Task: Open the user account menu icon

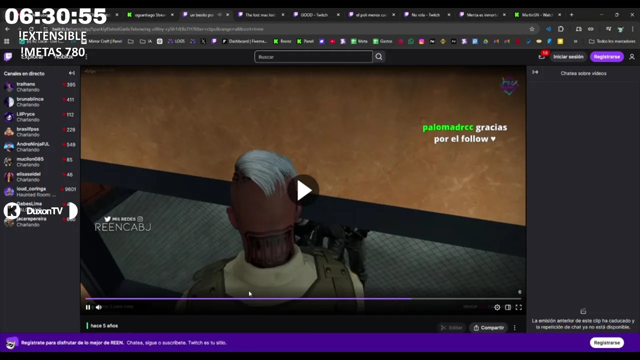Action: (x=632, y=56)
